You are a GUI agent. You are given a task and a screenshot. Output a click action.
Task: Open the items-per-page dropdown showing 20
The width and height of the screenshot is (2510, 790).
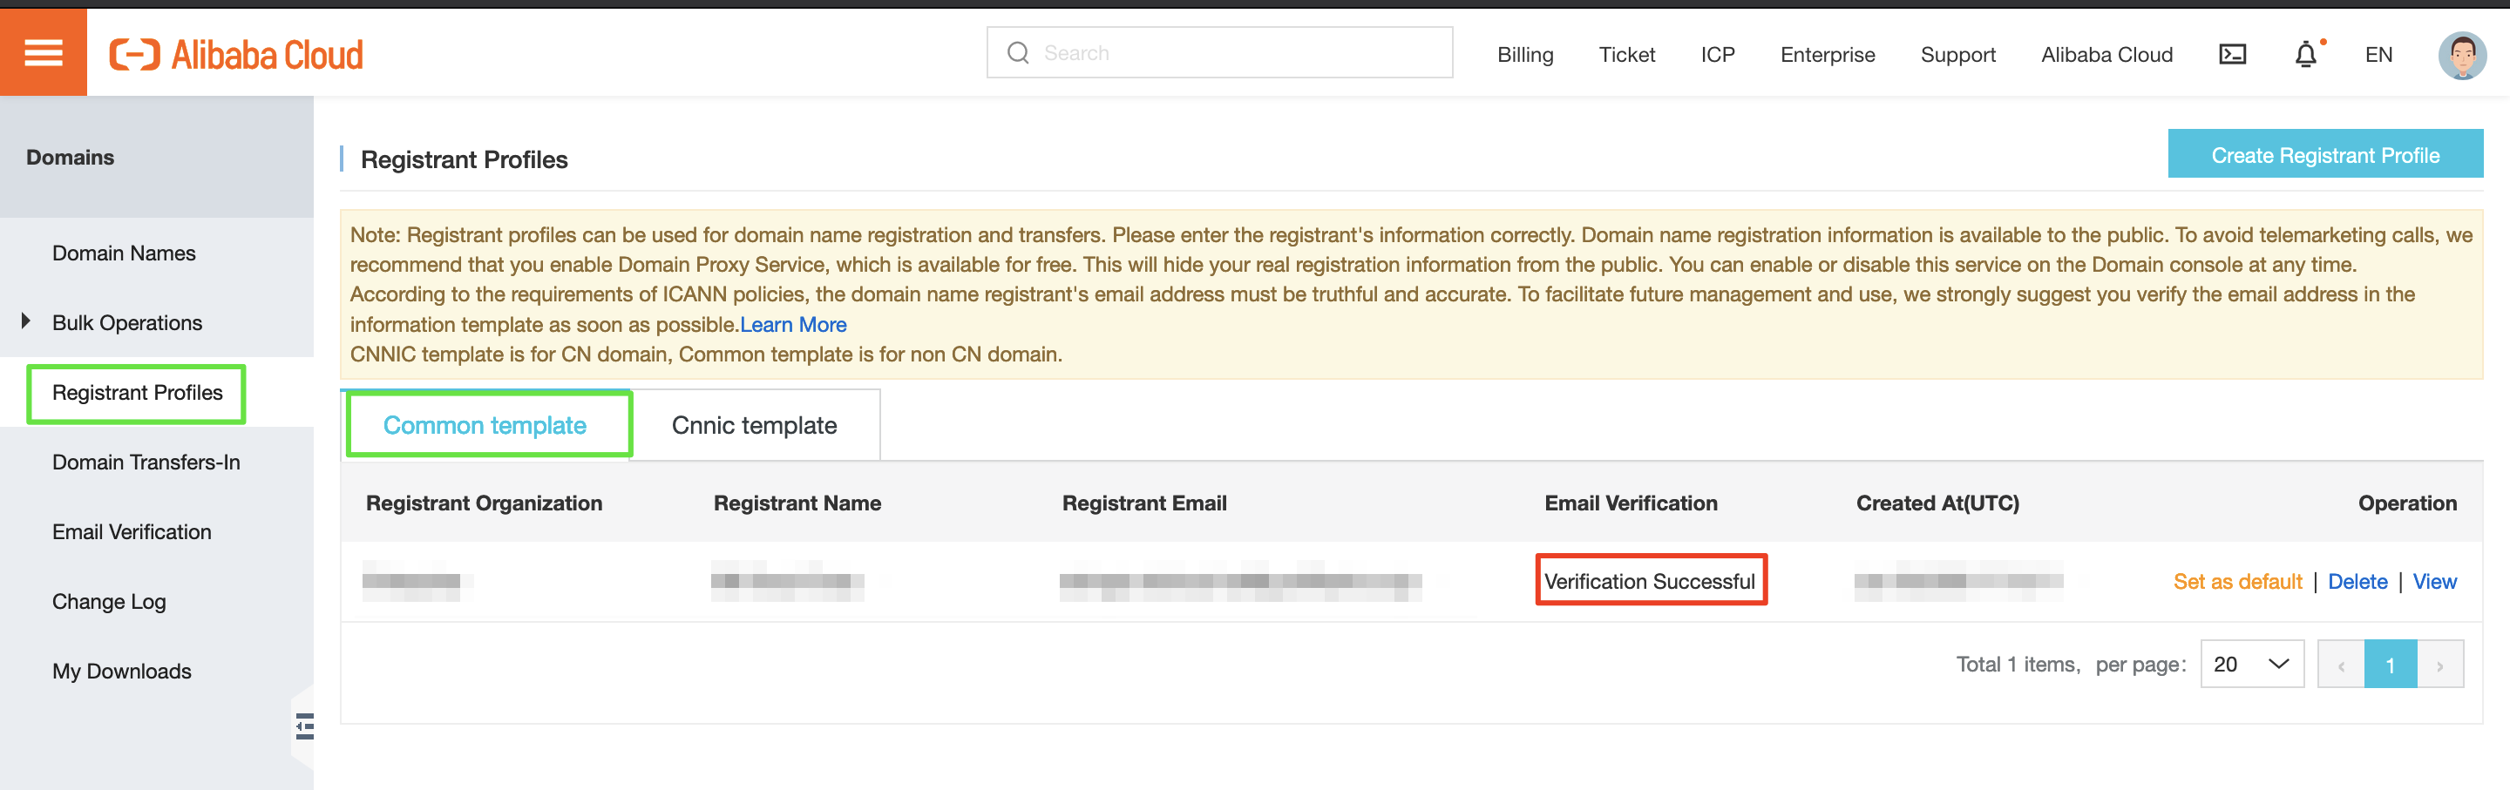click(x=2252, y=664)
